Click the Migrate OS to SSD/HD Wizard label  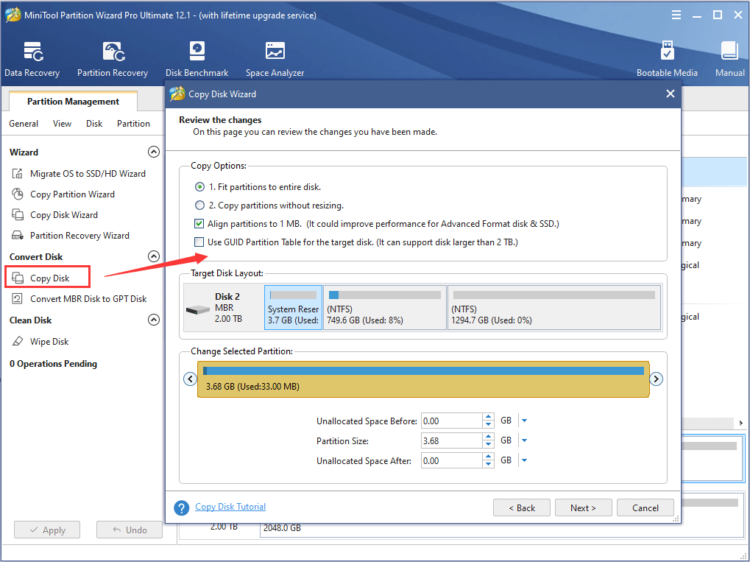click(x=88, y=174)
